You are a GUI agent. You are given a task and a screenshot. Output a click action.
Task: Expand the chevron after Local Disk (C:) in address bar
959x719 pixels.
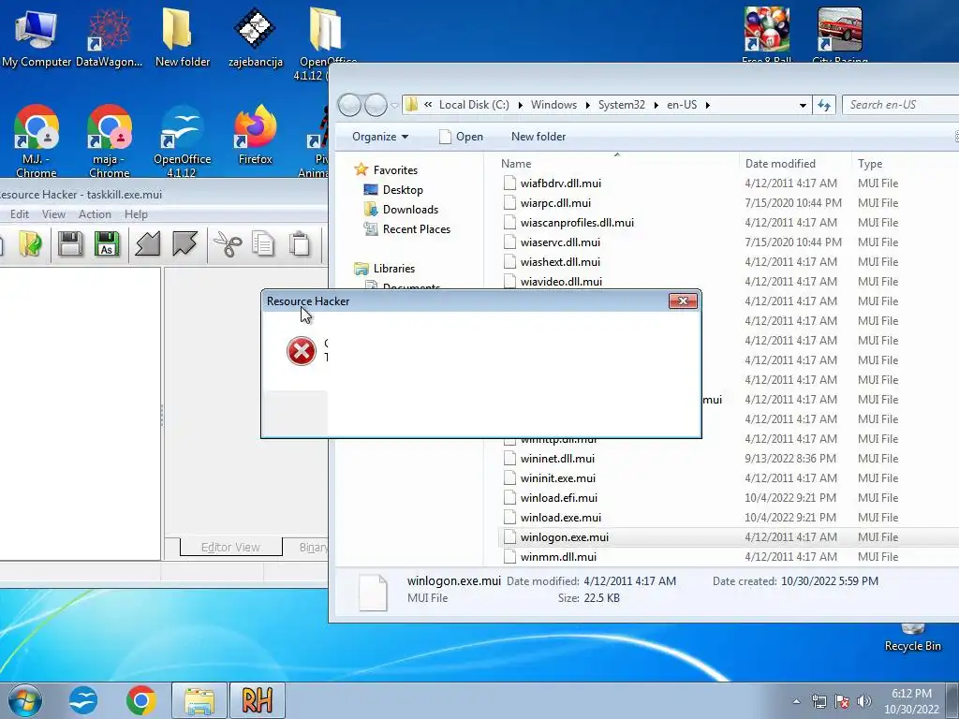(521, 105)
